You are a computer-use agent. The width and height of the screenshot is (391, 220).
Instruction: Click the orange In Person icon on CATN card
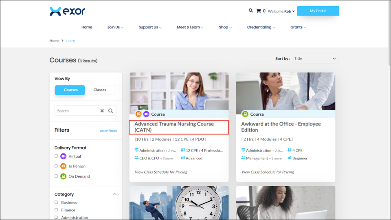coord(138,114)
